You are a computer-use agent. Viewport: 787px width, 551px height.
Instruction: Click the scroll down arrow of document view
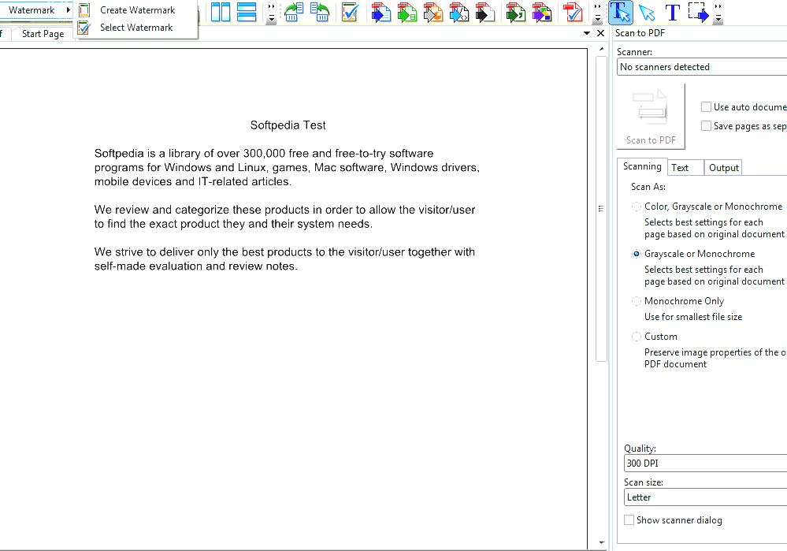[x=601, y=542]
